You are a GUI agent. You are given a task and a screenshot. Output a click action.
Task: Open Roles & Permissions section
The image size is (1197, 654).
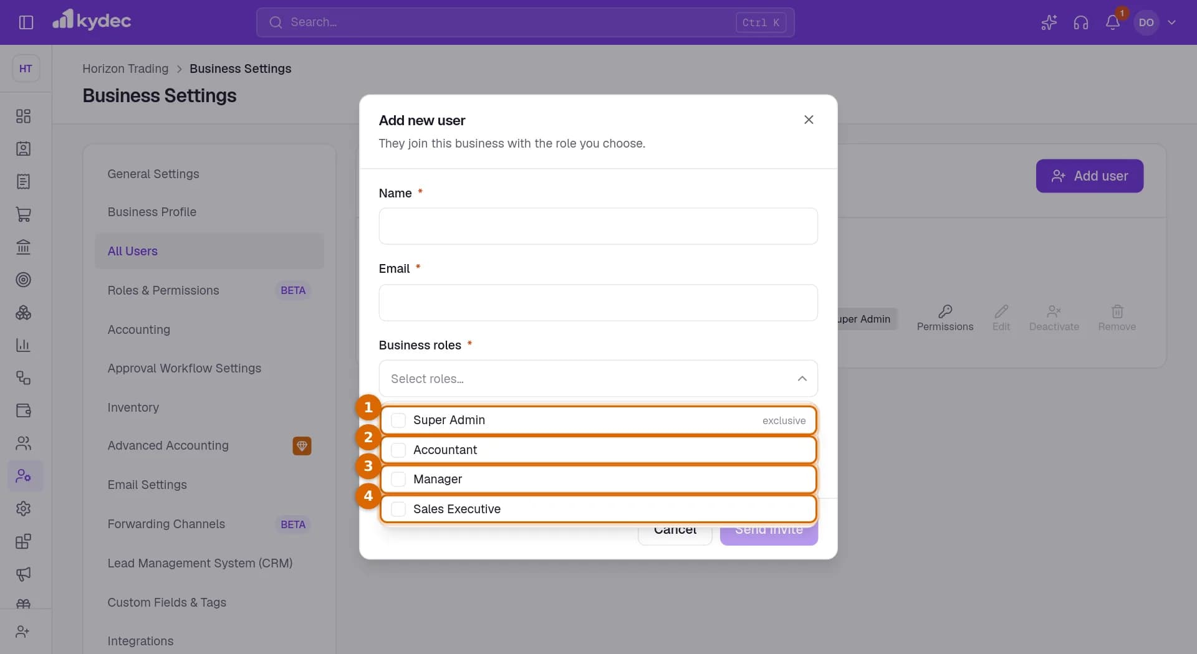pos(209,290)
